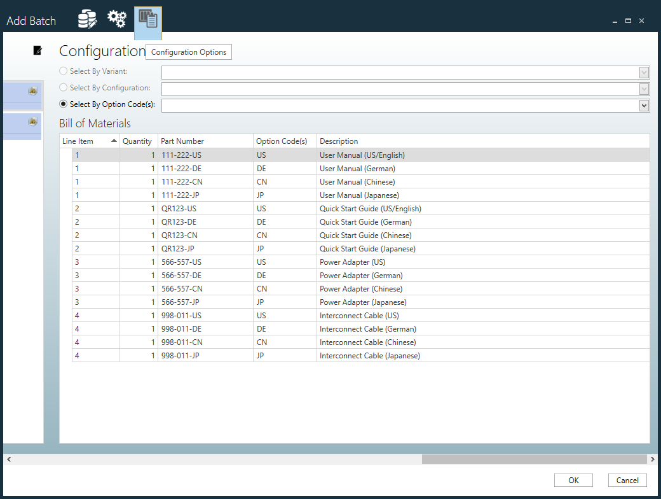Click the Part Number column header

(x=181, y=141)
